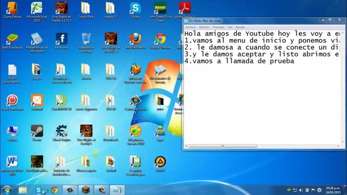This screenshot has height=195, width=347.
Task: Click the line starting "1.vamos al menu de inicio"
Action: tap(262, 41)
